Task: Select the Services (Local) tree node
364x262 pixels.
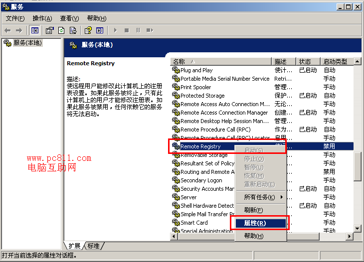Action: tap(23, 43)
